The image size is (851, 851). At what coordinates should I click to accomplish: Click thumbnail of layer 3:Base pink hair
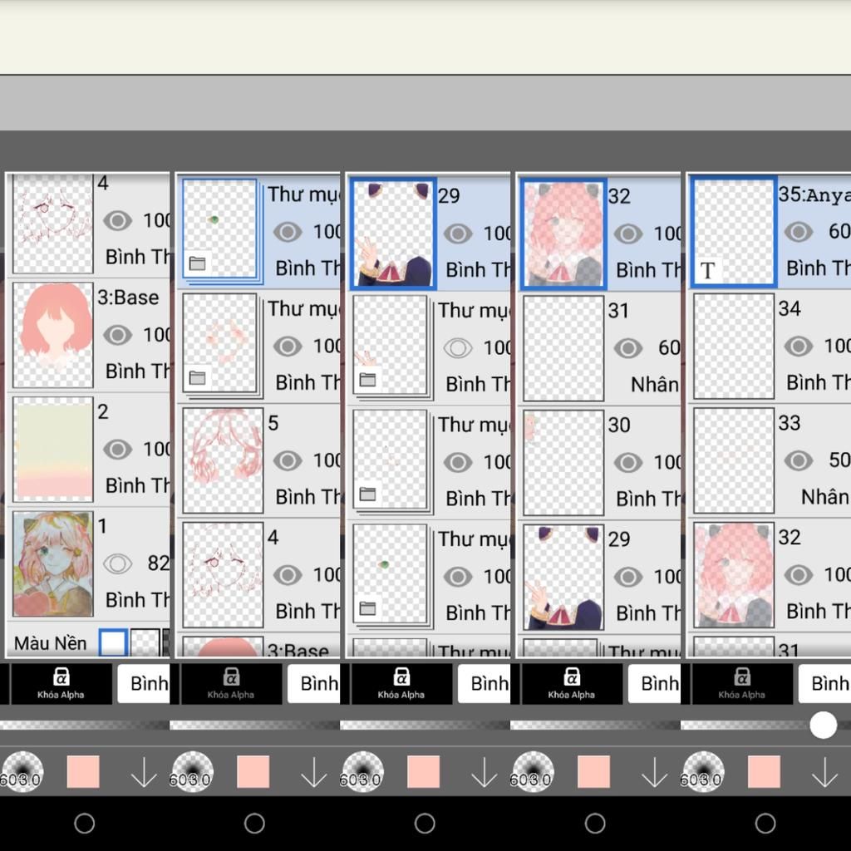[x=52, y=335]
